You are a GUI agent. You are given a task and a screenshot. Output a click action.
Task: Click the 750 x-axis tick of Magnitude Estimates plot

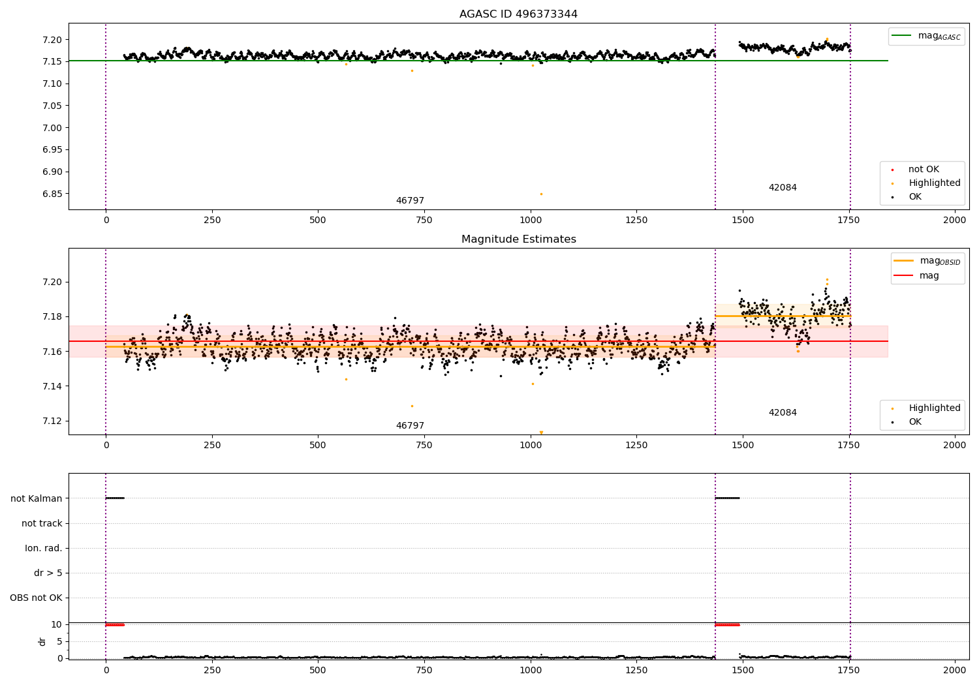[x=424, y=446]
